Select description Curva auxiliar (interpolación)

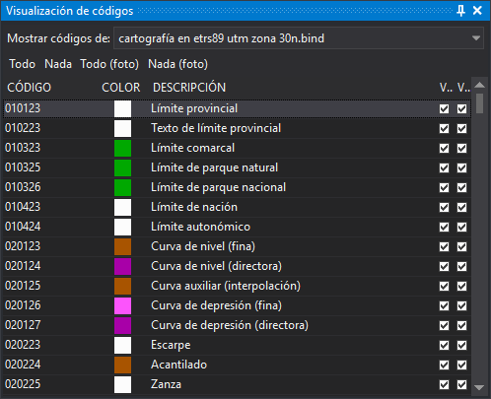[226, 286]
